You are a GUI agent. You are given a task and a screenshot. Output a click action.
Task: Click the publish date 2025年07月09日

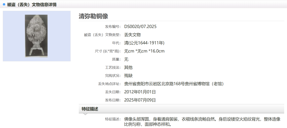coord(140,100)
